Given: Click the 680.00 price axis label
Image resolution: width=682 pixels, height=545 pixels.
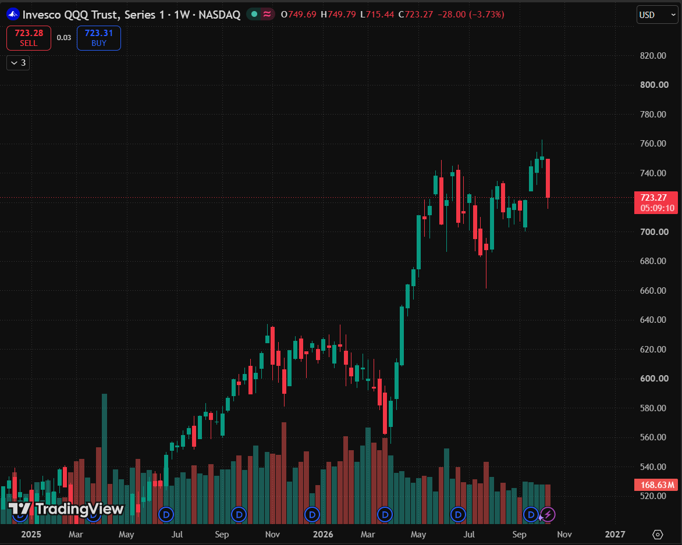Looking at the screenshot, I should tap(653, 261).
